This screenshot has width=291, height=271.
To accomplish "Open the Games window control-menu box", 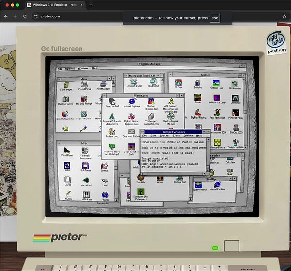I will pos(170,74).
